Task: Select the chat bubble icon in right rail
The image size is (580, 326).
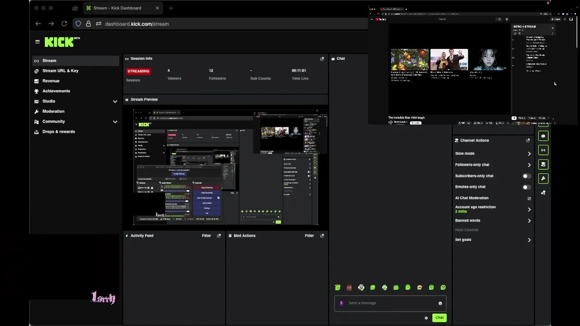Action: pos(543,136)
